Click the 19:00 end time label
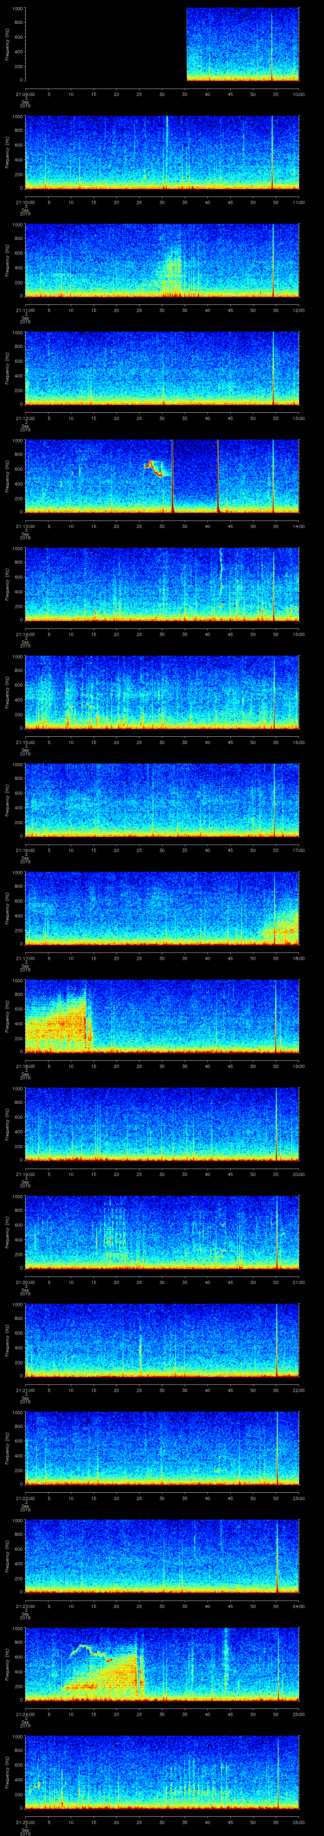The image size is (324, 1836). pyautogui.click(x=299, y=1065)
